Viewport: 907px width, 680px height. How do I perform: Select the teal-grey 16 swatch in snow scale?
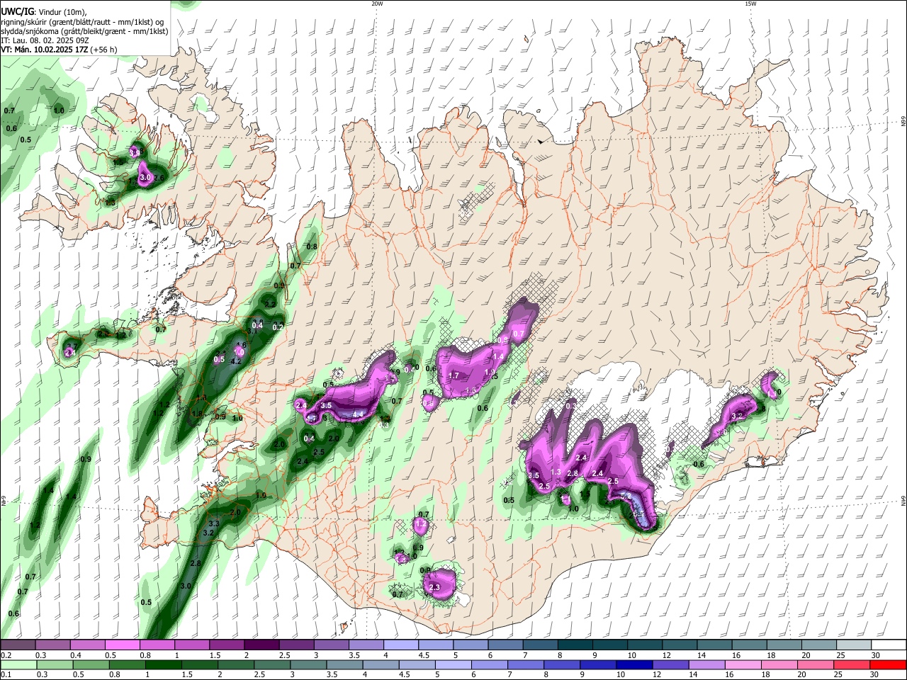(748, 645)
